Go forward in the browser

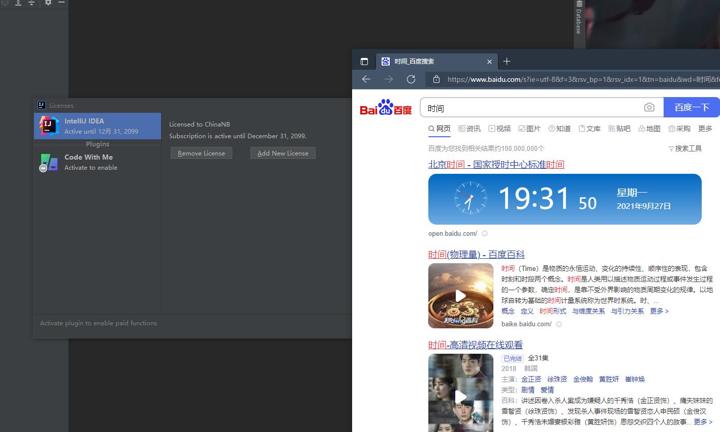[x=389, y=79]
